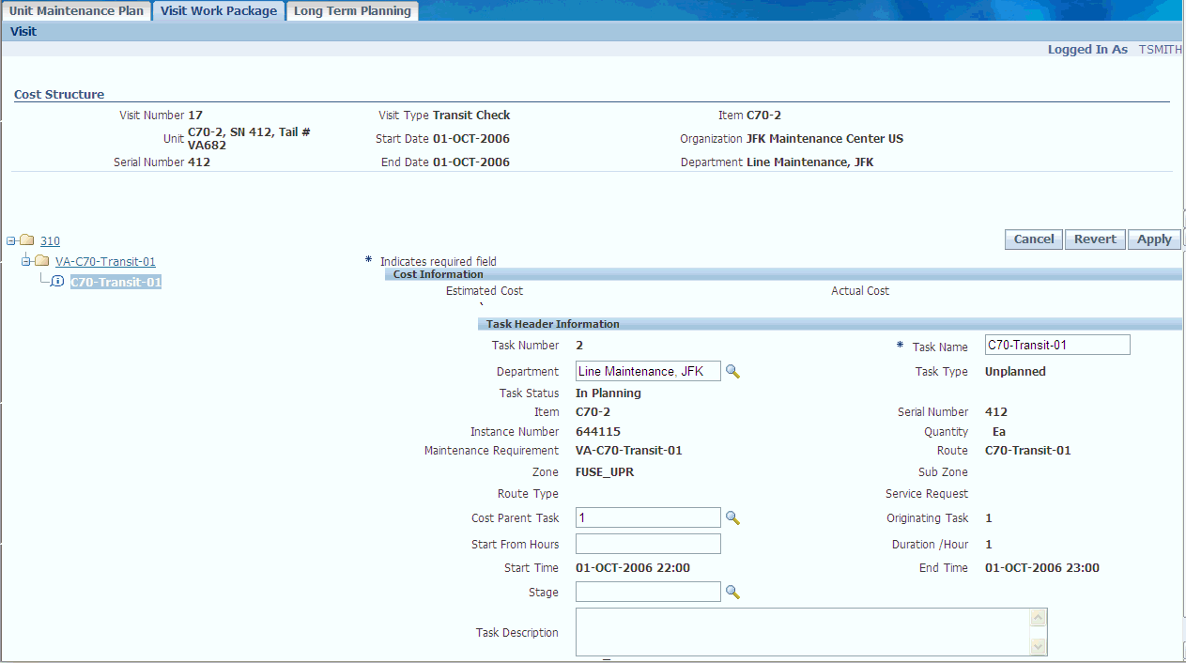1186x663 pixels.
Task: Click the Maintenance Requirement value VA-C70-Transit-01
Action: (x=629, y=451)
